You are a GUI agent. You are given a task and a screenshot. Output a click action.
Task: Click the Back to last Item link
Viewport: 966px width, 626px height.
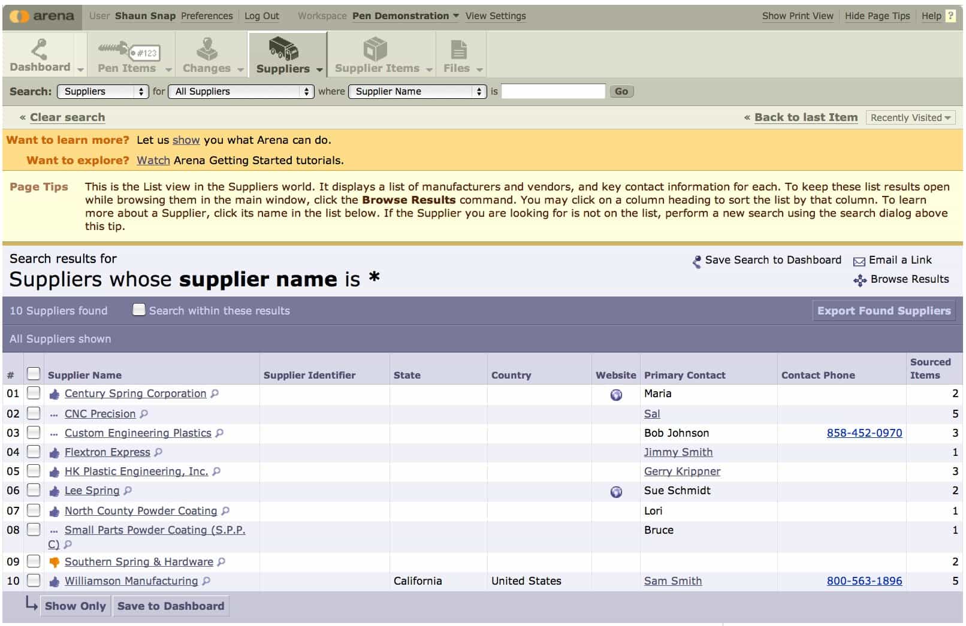coord(806,118)
